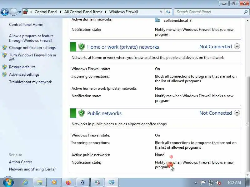The height and width of the screenshot is (187, 250).
Task: Open the Windows Start menu
Action: click(8, 182)
